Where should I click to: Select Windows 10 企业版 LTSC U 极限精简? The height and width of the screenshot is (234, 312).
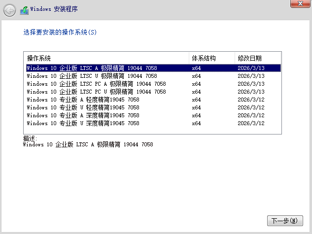pyautogui.click(x=92, y=76)
